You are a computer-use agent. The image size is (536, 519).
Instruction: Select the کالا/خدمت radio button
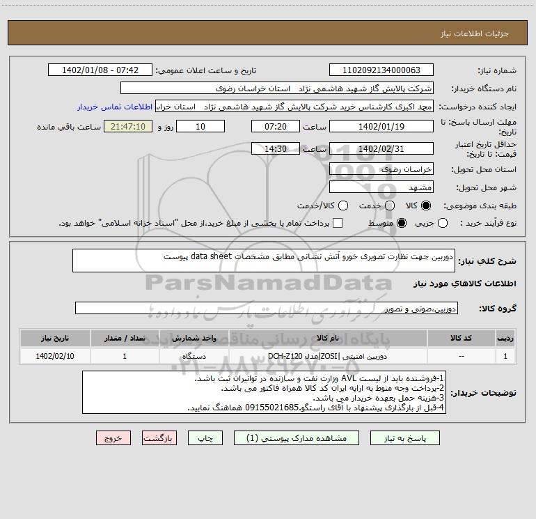tap(343, 206)
